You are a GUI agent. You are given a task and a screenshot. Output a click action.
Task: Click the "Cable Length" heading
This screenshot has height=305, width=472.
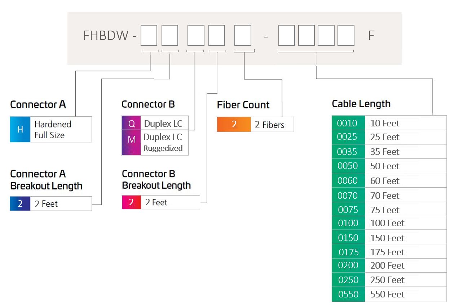click(361, 104)
